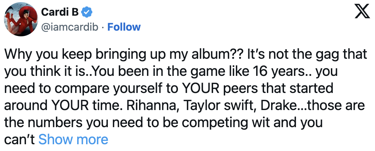The width and height of the screenshot is (375, 151).
Task: Open the @iamcardib handle link
Action: [71, 27]
